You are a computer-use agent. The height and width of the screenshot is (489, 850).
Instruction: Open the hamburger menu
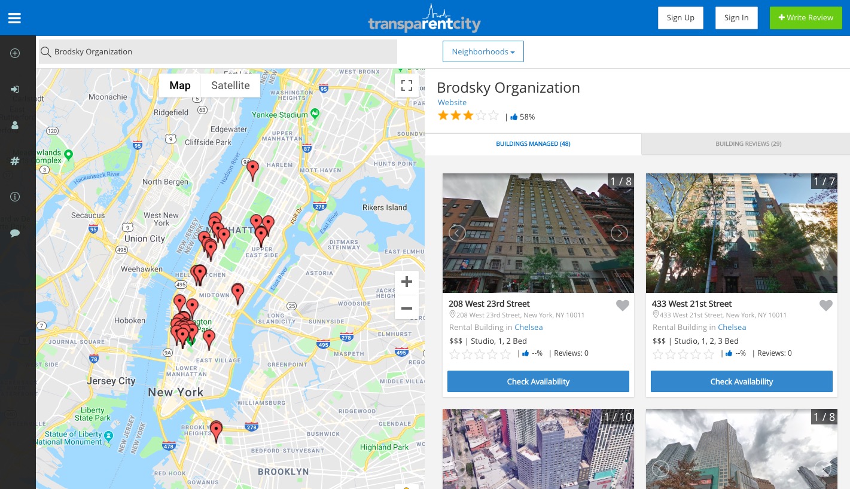pos(14,18)
